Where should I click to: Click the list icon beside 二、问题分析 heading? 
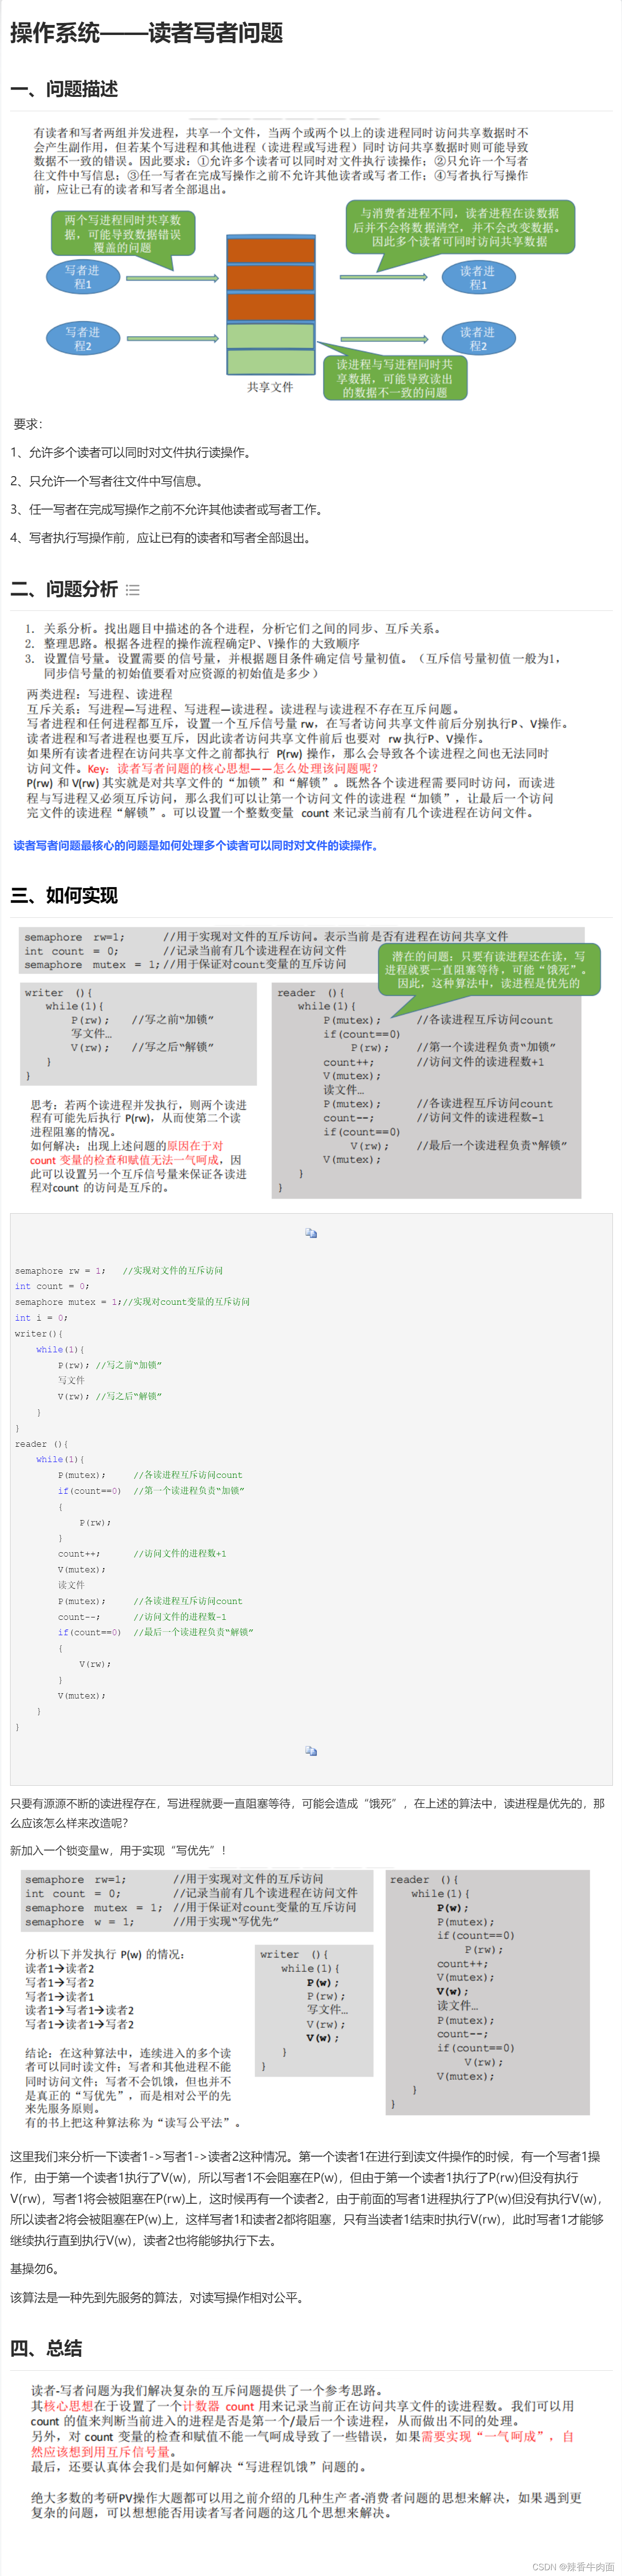click(133, 590)
